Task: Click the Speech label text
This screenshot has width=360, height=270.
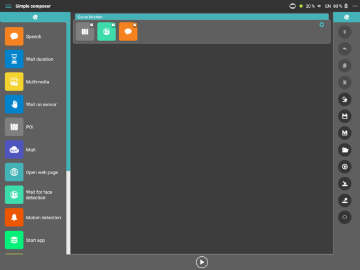Action: (33, 37)
